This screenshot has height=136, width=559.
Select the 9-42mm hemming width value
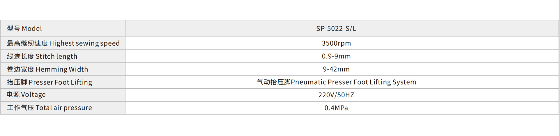(336, 69)
